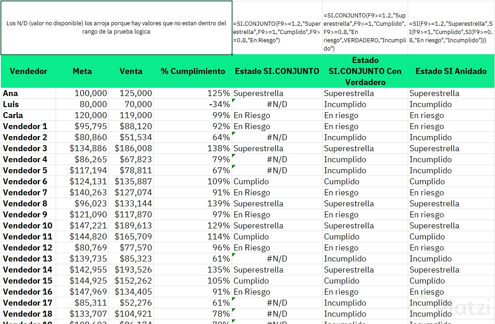
Task: Click the Vendedor 15 name cell
Action: (28, 281)
